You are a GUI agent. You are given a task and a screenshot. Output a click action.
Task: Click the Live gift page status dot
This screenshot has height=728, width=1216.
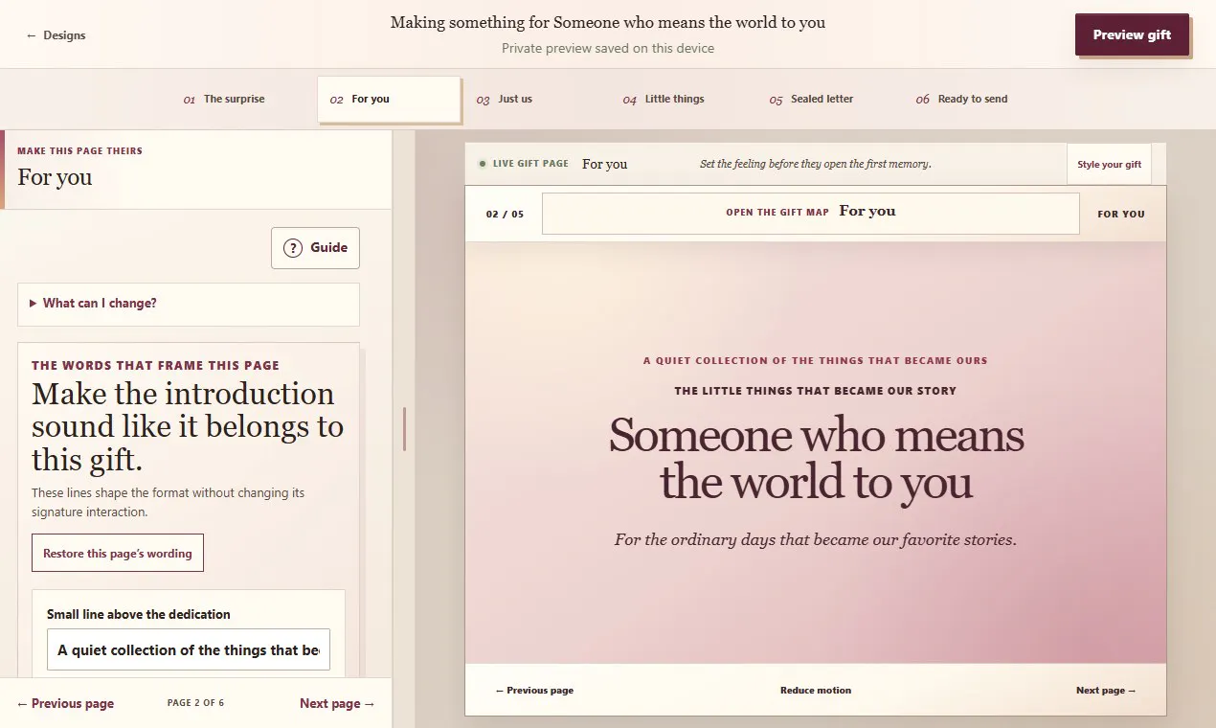pyautogui.click(x=483, y=164)
